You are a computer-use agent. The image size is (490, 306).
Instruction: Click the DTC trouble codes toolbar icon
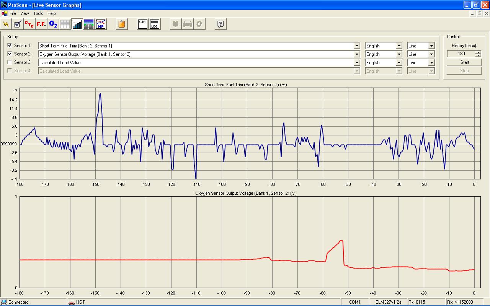29,24
